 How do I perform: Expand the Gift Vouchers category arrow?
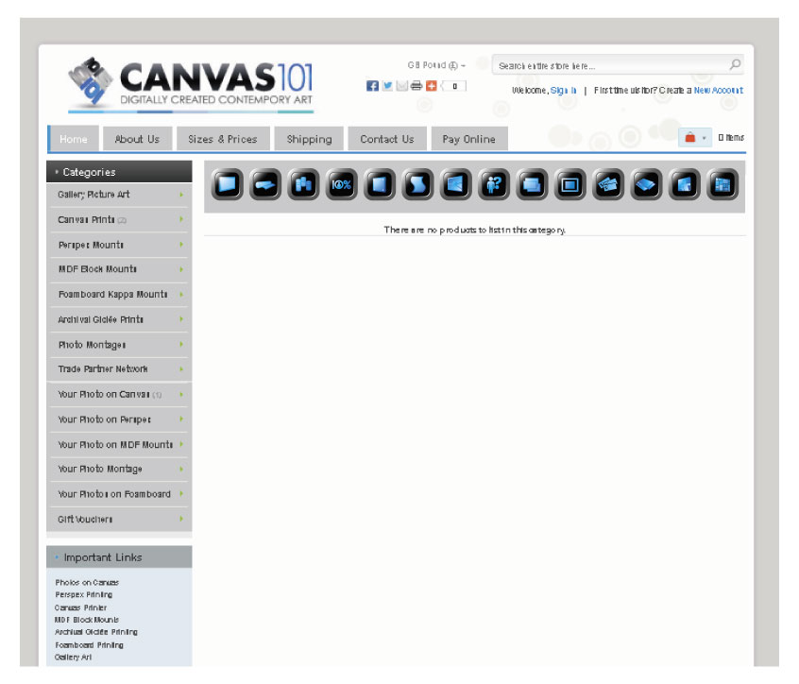(x=180, y=520)
